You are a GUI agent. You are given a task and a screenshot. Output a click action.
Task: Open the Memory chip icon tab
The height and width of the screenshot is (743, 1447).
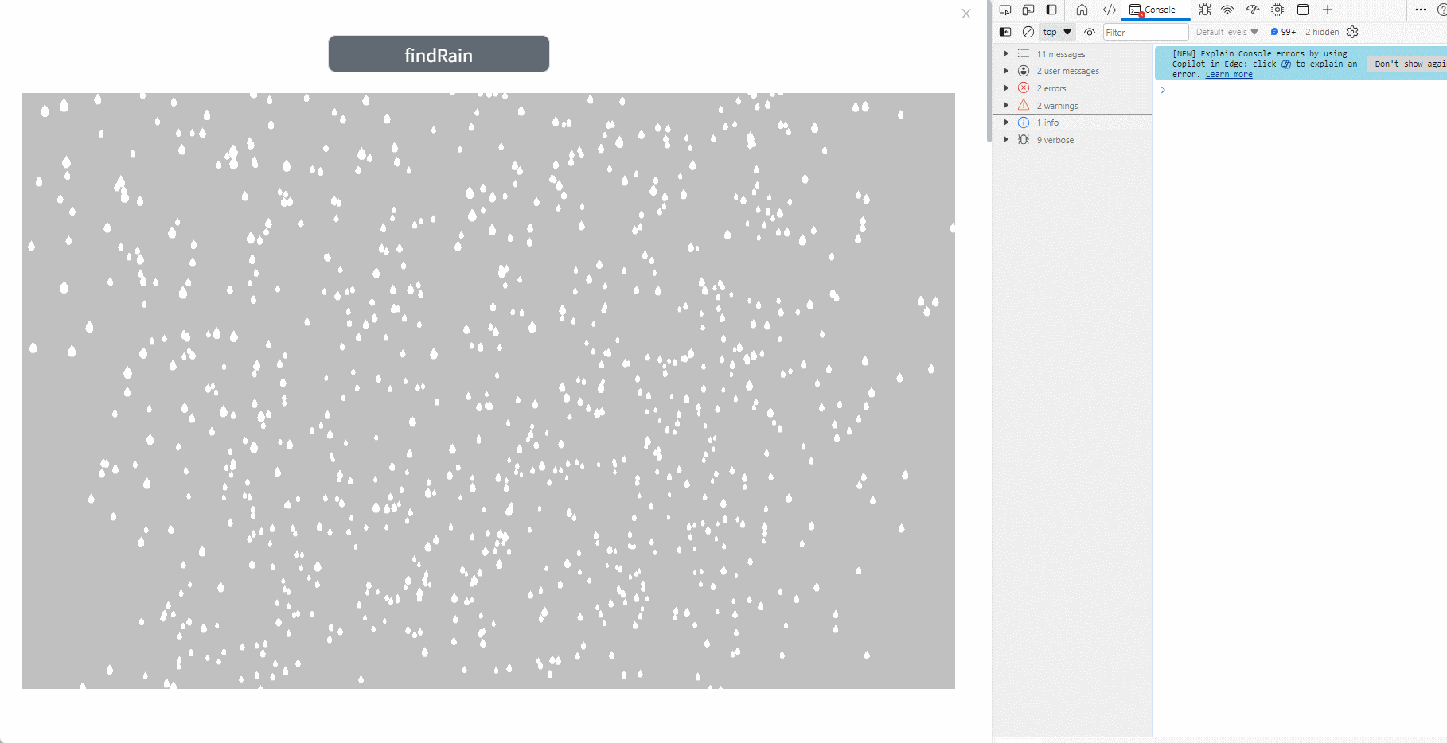pos(1277,10)
